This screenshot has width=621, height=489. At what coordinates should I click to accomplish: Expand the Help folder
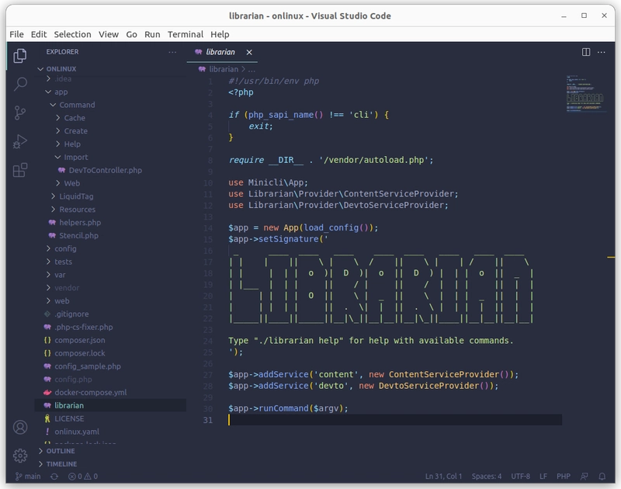pyautogui.click(x=72, y=144)
